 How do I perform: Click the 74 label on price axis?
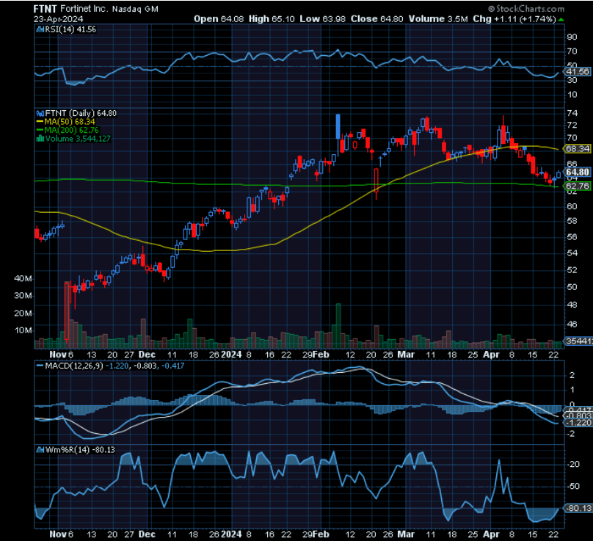tap(572, 113)
